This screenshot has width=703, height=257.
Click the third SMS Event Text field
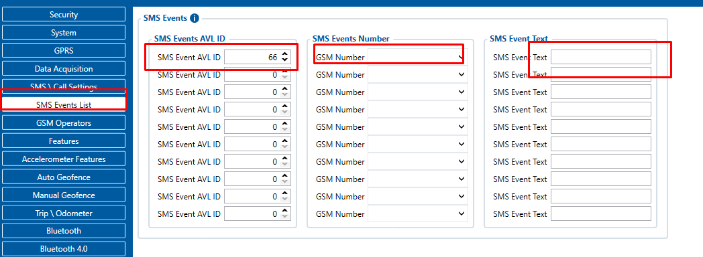pos(601,92)
